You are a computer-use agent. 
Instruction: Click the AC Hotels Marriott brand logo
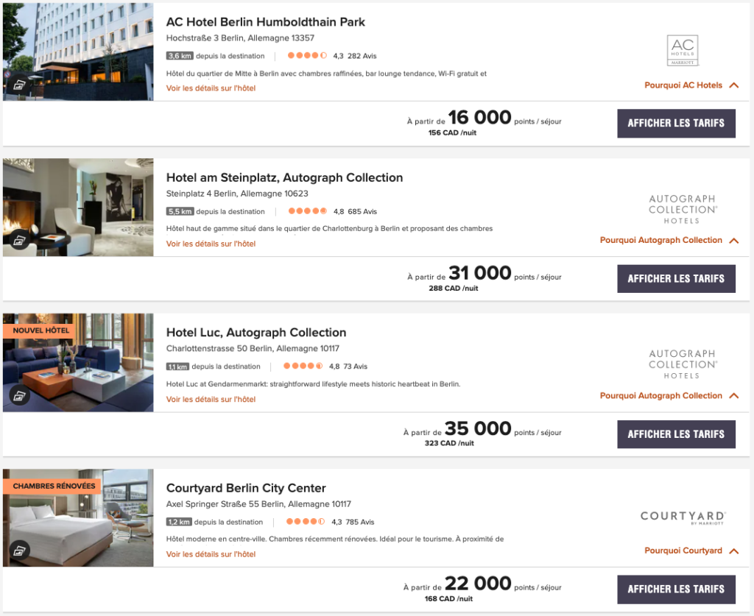(681, 51)
